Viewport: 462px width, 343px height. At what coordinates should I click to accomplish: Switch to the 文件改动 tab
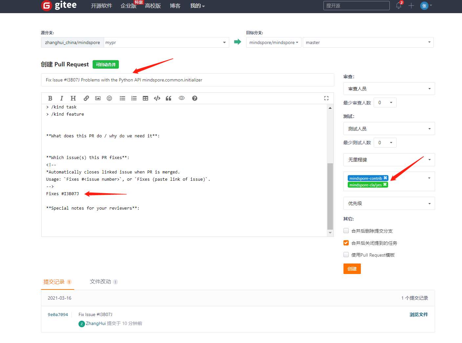pyautogui.click(x=104, y=282)
